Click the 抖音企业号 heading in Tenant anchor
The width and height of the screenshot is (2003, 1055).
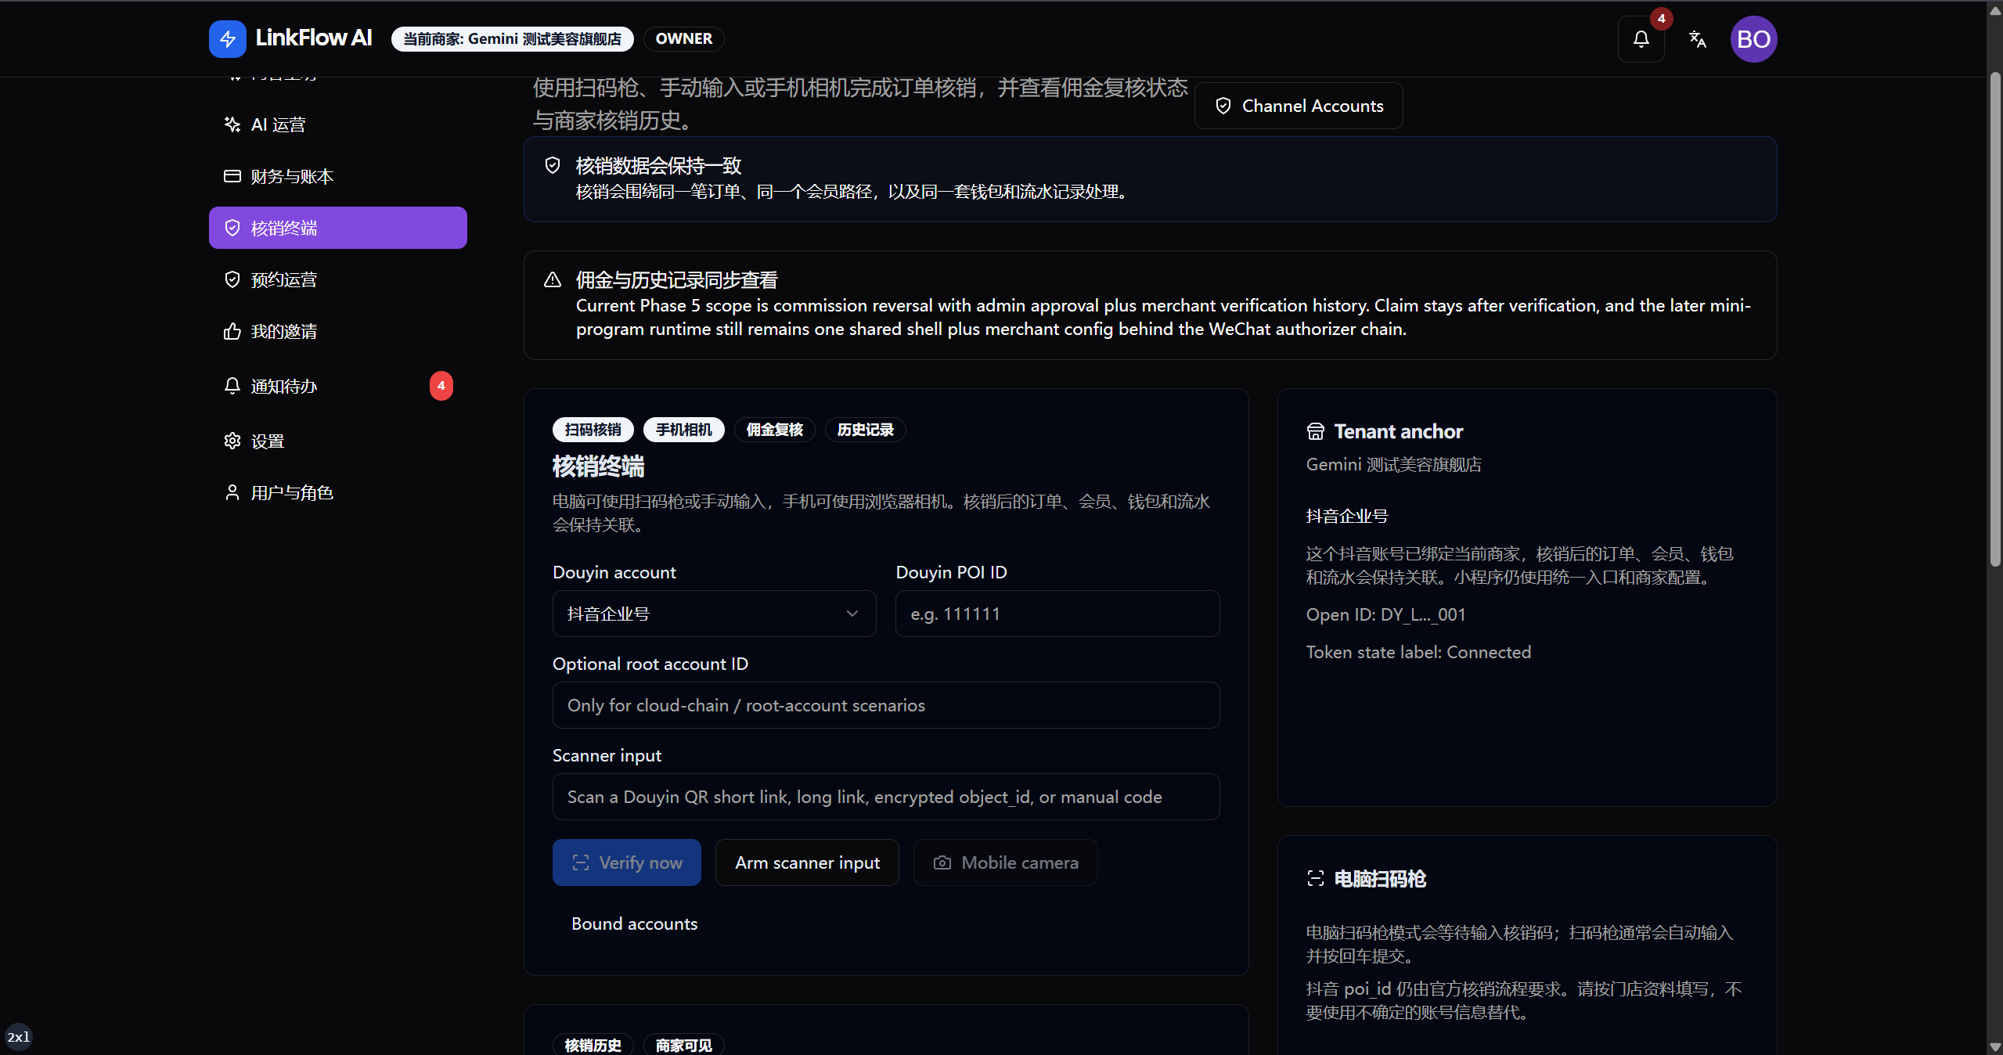(x=1347, y=516)
